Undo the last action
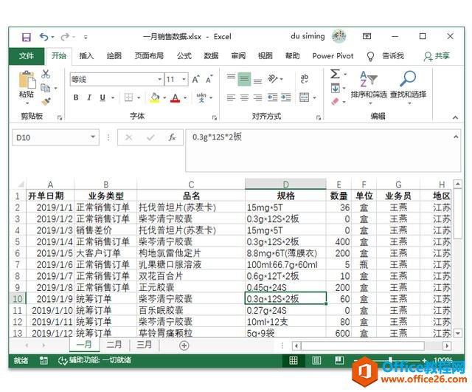 click(44, 37)
